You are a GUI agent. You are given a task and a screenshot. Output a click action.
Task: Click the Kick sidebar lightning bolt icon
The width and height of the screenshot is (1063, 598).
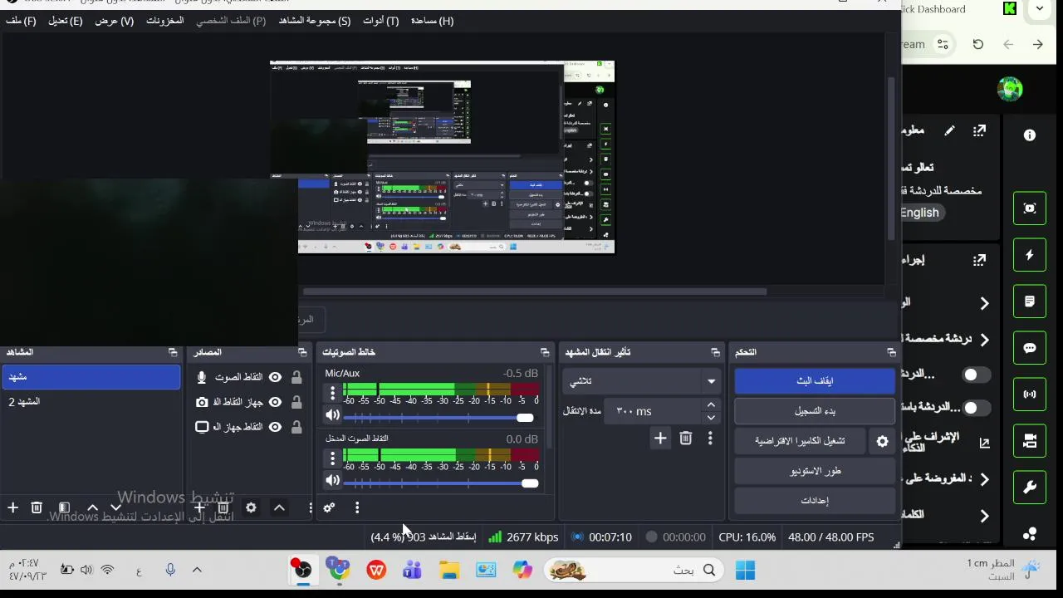click(x=1030, y=256)
